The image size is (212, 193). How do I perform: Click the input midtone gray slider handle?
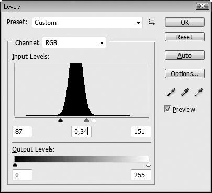tap(86, 120)
